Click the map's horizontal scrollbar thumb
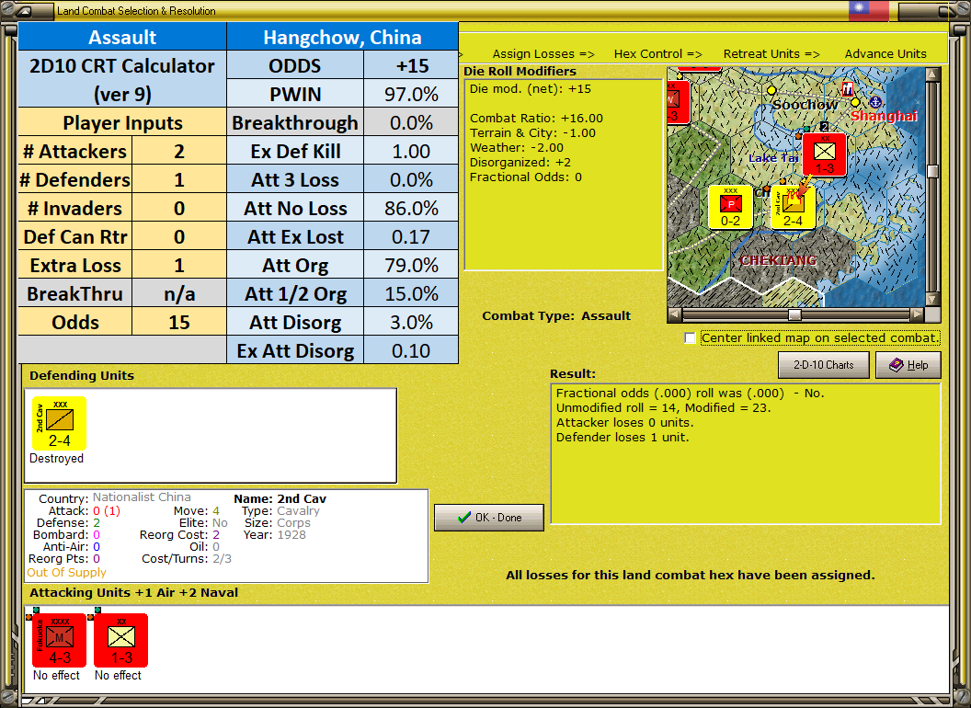Image resolution: width=971 pixels, height=708 pixels. click(x=794, y=314)
